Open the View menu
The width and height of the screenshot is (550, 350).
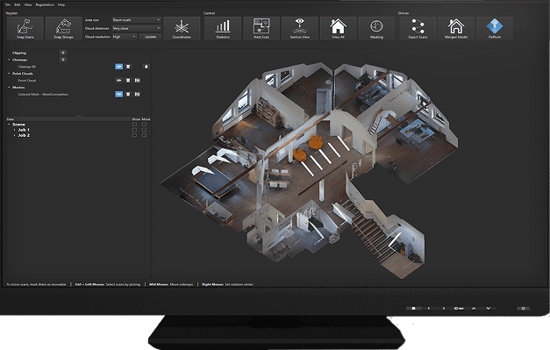[28, 5]
